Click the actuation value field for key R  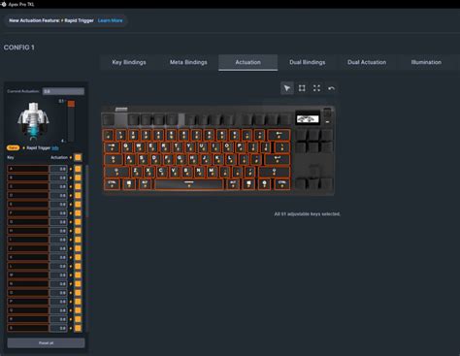(58, 319)
